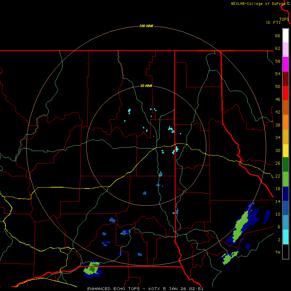Click the green echo cell with dark green core
291x291 pixels.
(93, 269)
